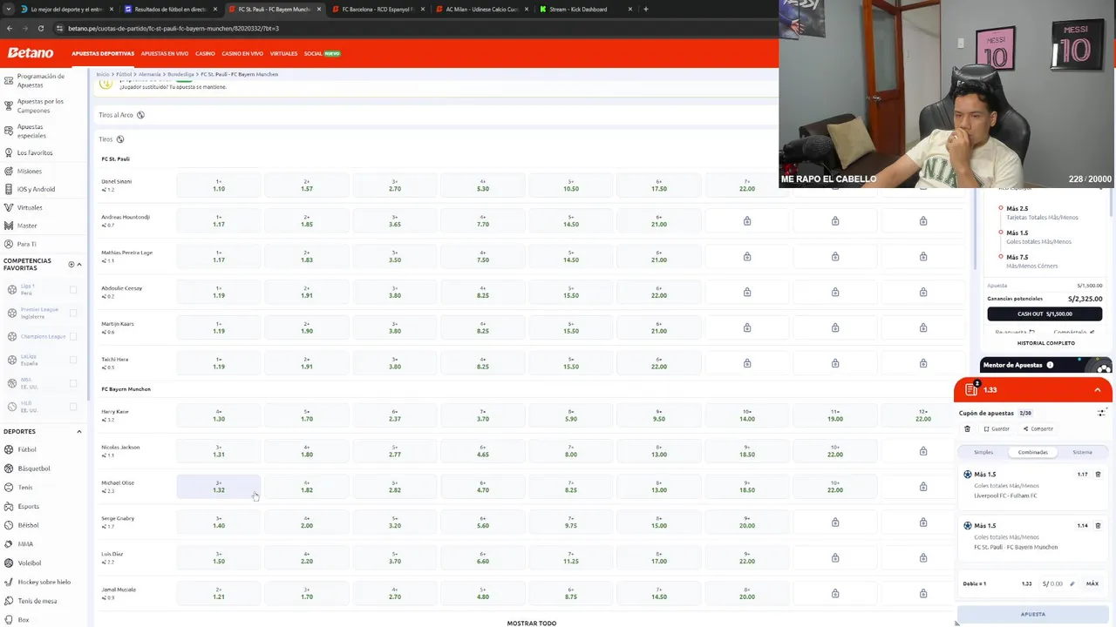The height and width of the screenshot is (627, 1116).
Task: Open Apuestas Deportivas tab
Action: pyautogui.click(x=103, y=53)
